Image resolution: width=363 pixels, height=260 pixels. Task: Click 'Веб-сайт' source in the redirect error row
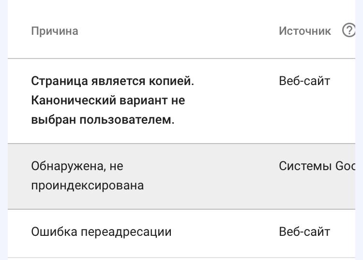pos(304,232)
